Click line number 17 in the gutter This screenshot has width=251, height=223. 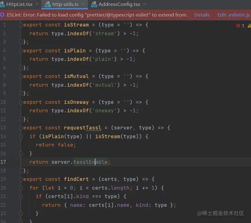pos(3,162)
